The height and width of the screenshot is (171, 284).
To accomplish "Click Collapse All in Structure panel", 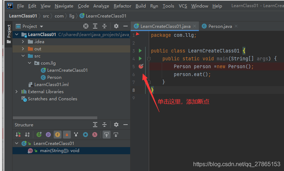I will pyautogui.click(x=104, y=125).
